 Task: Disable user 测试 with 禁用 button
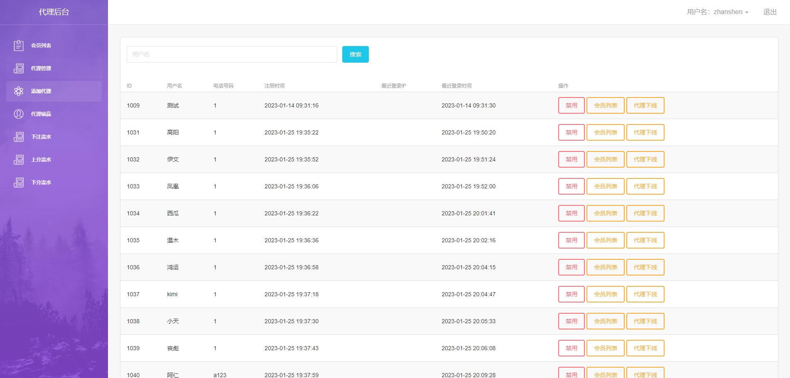[571, 105]
